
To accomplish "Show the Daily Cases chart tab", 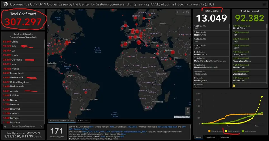I will tap(224, 137).
